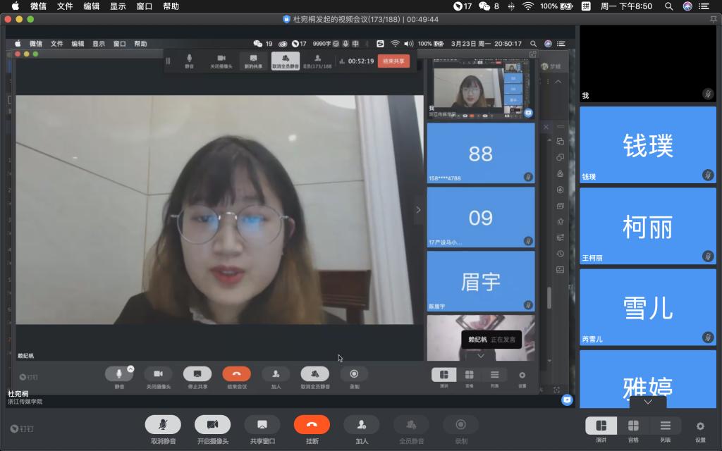Switch to 宫格 grid view in outer toolbar
Viewport: 722px width, 451px height.
[633, 426]
